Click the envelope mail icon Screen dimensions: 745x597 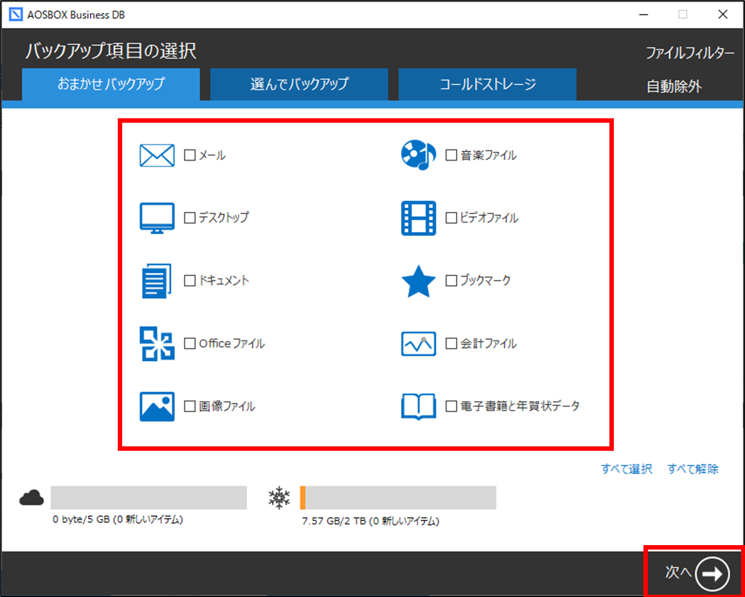pyautogui.click(x=157, y=155)
